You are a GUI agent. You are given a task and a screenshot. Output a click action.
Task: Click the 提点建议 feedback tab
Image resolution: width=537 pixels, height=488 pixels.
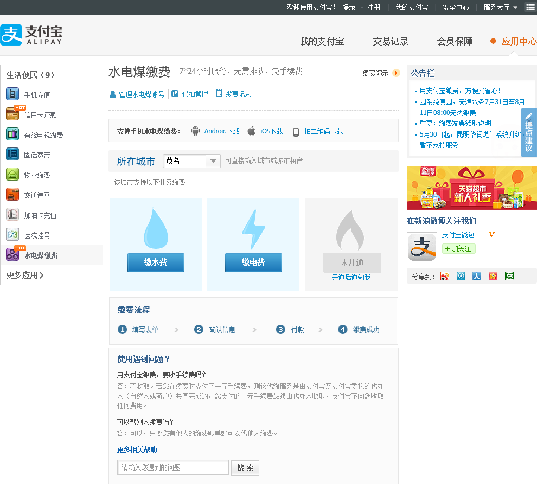[x=529, y=132]
